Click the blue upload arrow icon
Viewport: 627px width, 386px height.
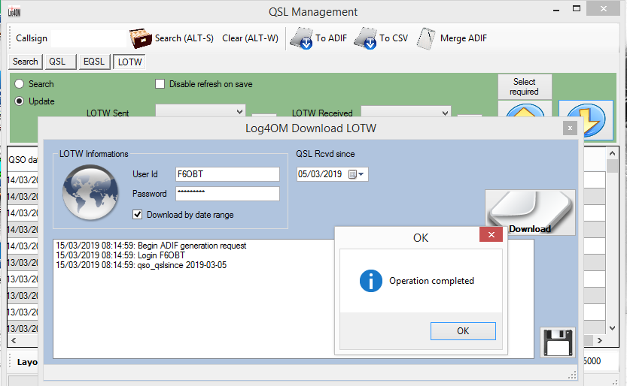[x=525, y=110]
